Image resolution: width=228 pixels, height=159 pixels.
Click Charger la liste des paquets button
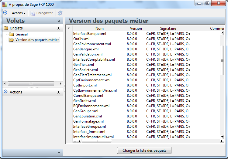tap(144, 151)
